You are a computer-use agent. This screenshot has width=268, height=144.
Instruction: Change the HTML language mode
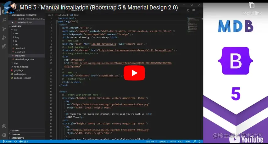(x=188, y=141)
